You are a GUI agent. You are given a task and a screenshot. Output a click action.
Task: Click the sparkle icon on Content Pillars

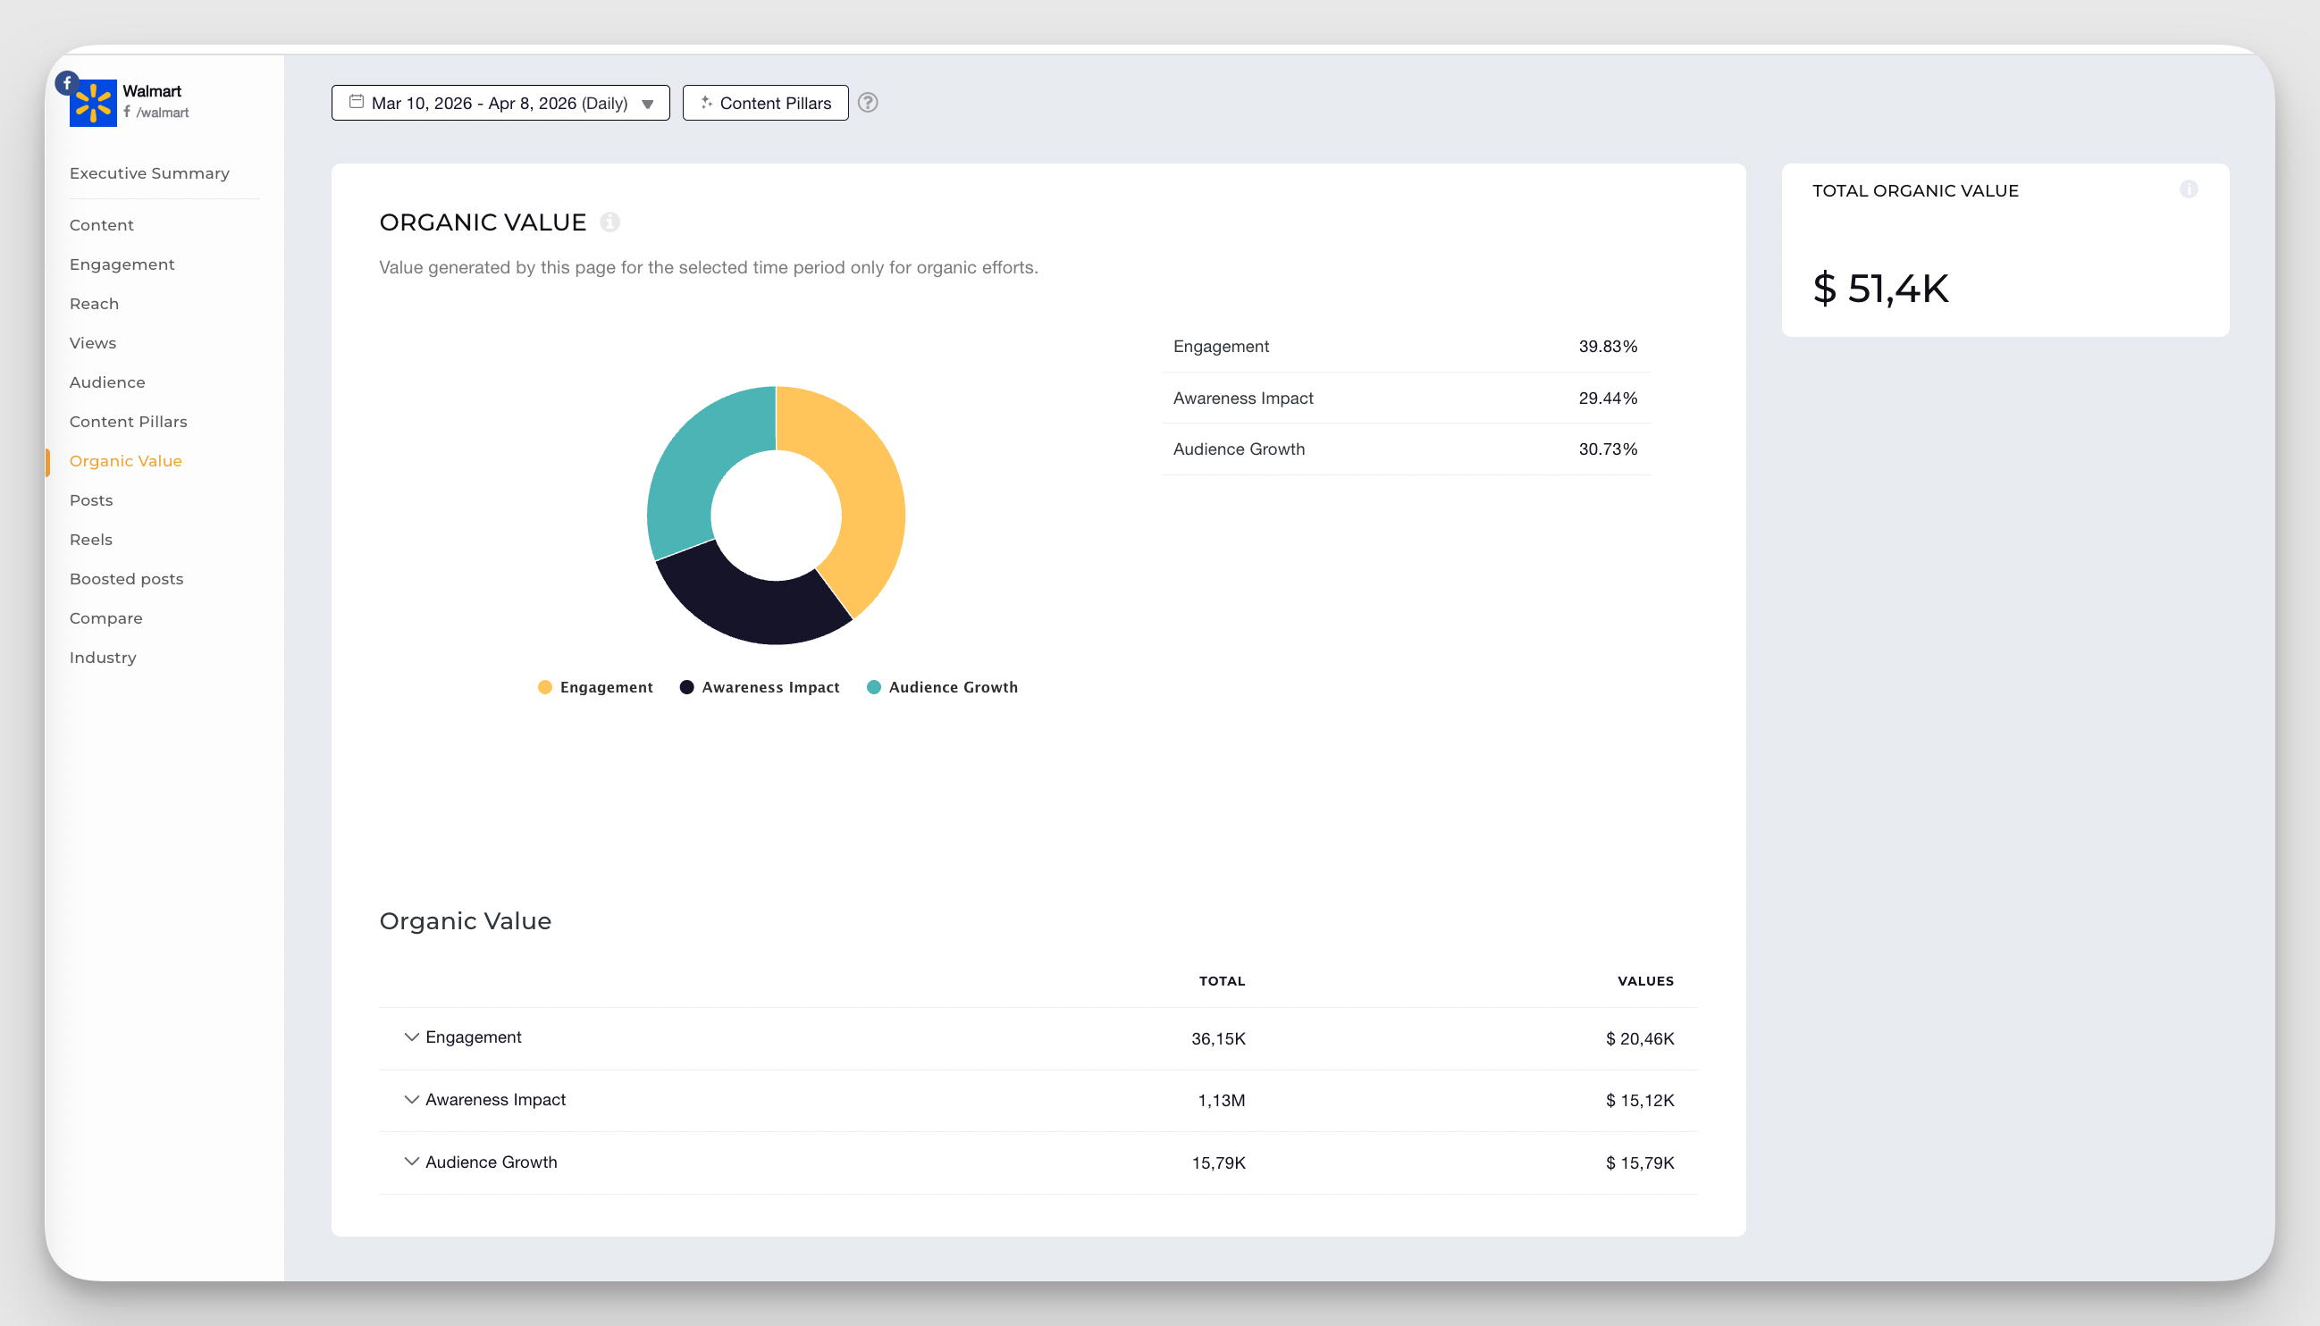click(x=706, y=103)
